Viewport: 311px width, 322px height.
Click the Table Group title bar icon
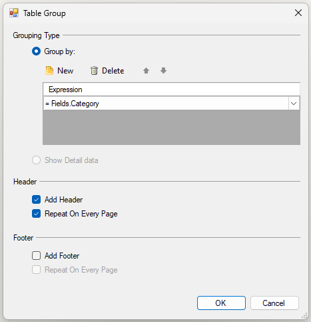pyautogui.click(x=14, y=13)
